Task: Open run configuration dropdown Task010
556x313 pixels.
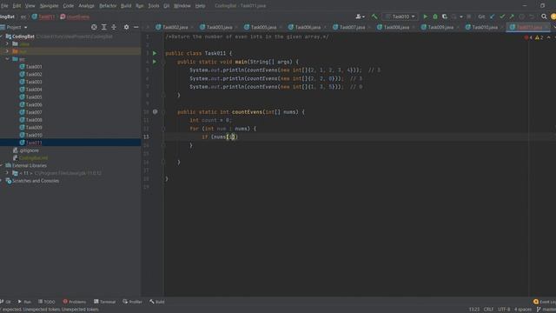Action: point(400,17)
